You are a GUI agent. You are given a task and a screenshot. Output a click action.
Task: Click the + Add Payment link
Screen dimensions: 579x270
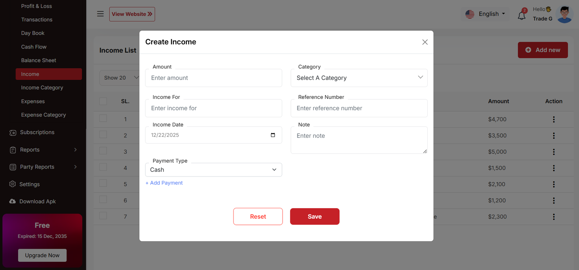164,183
